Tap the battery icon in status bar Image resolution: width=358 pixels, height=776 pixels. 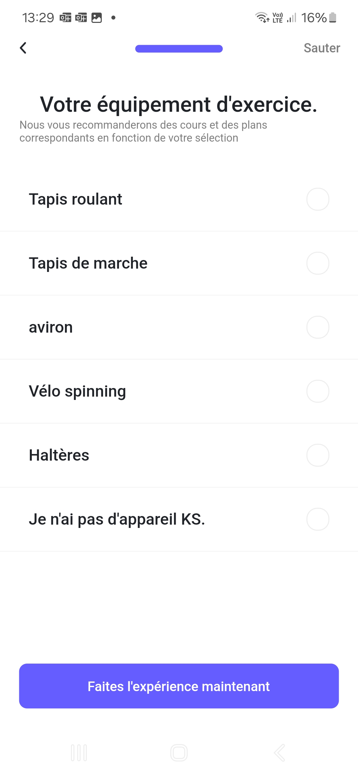click(333, 18)
